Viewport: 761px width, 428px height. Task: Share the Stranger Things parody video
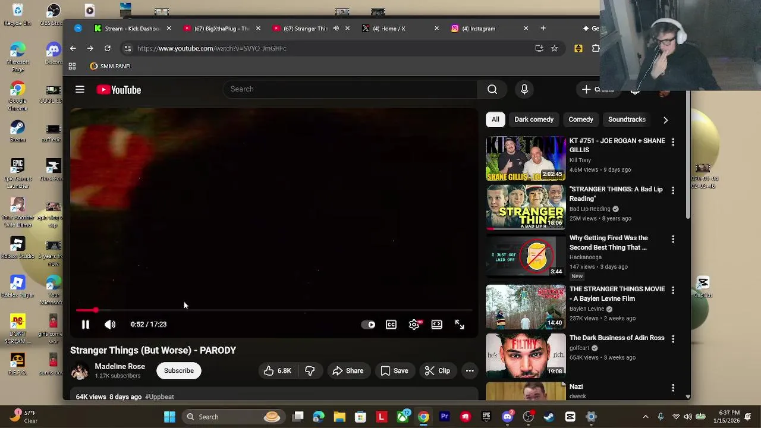point(348,371)
